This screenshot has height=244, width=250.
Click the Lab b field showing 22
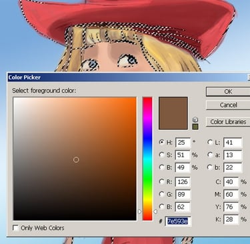click(x=233, y=167)
